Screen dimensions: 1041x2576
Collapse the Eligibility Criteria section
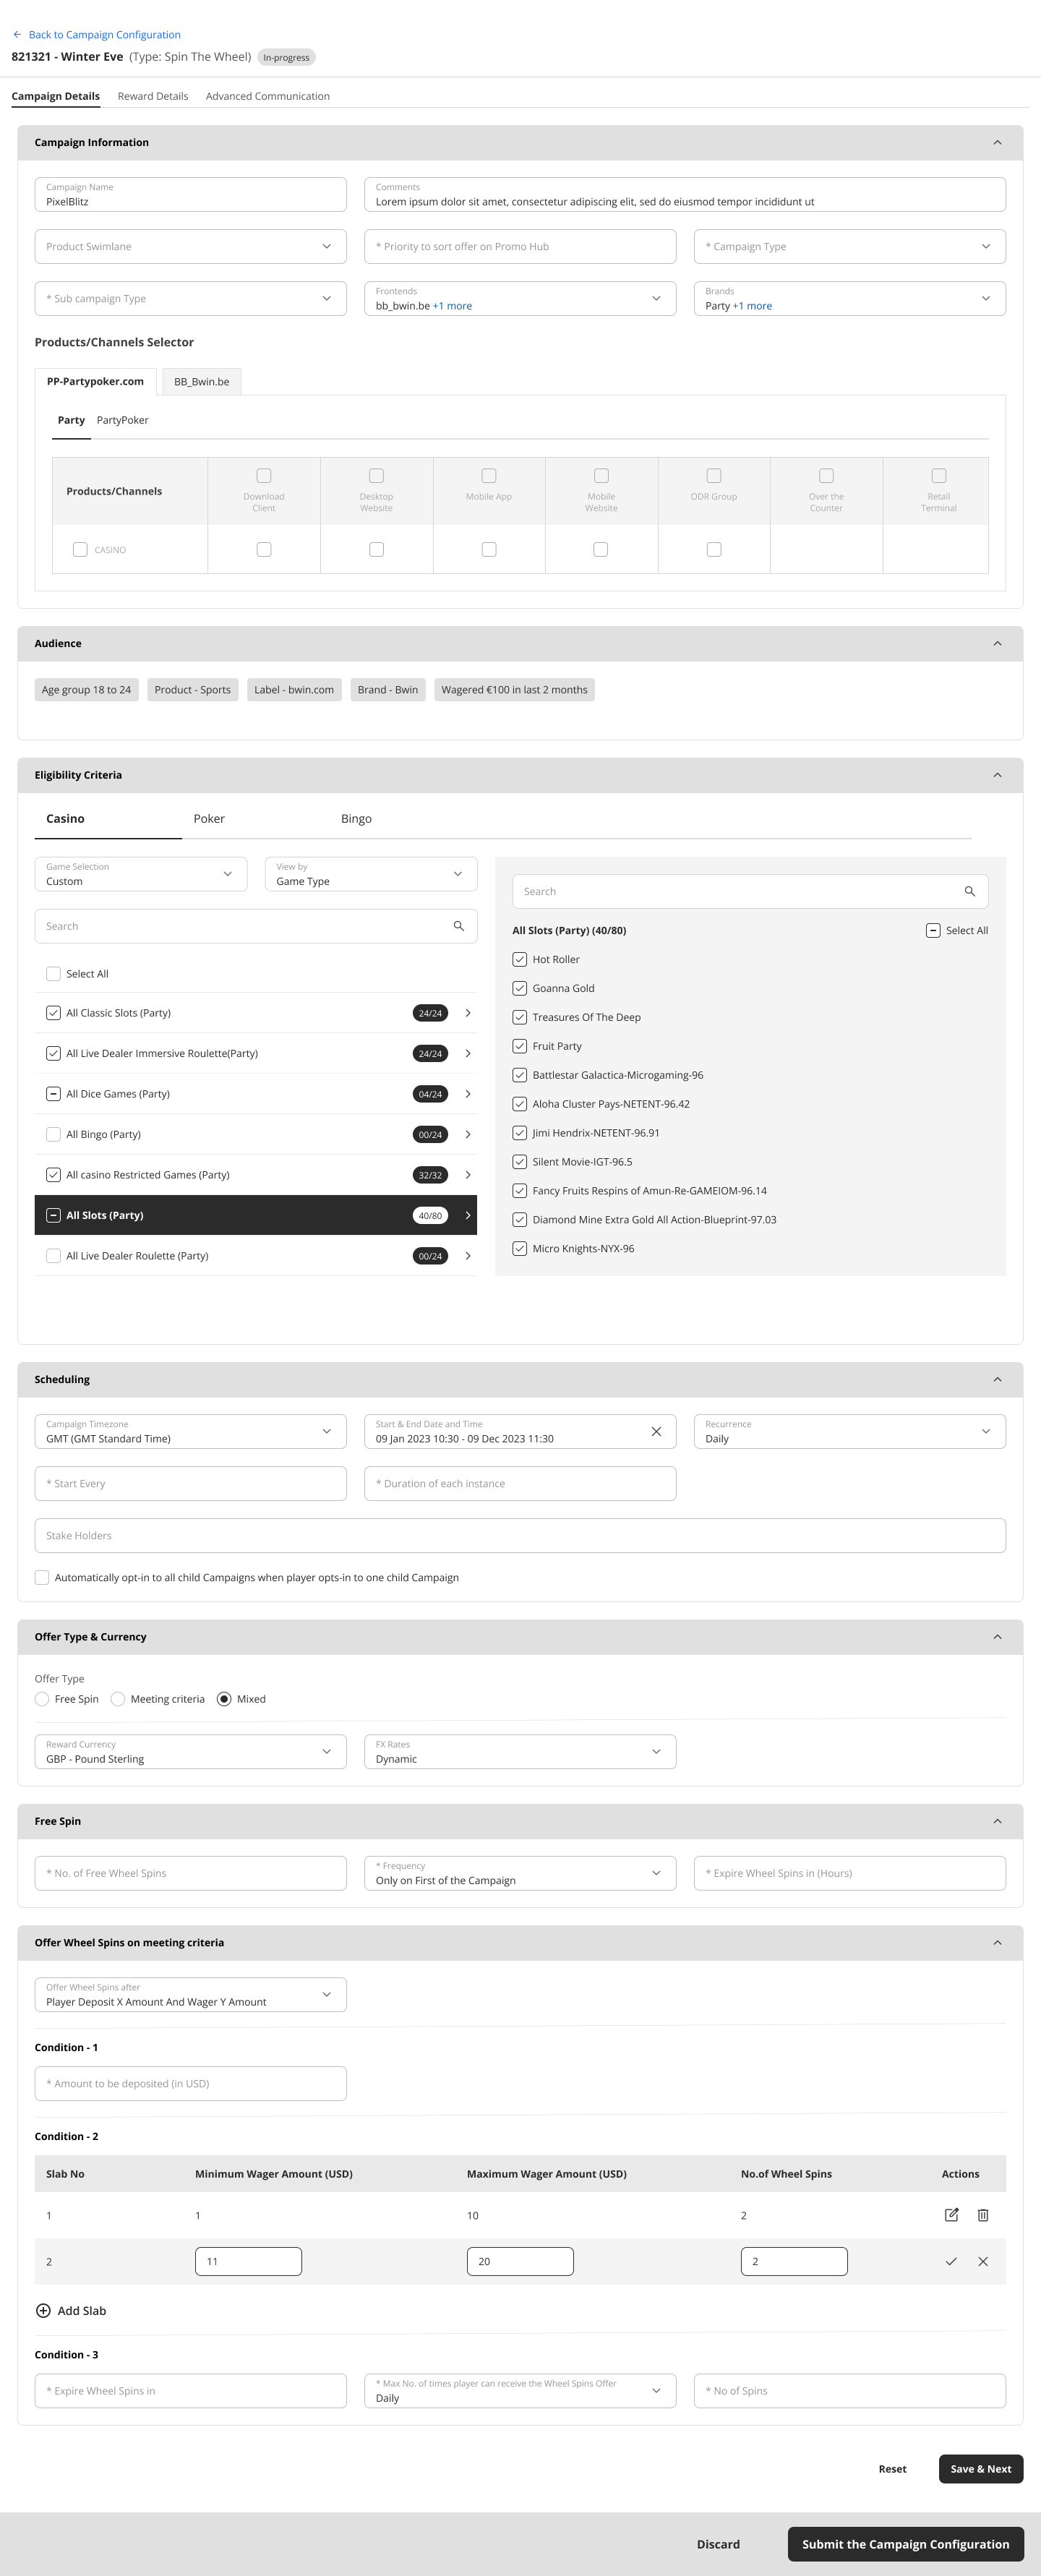point(996,775)
